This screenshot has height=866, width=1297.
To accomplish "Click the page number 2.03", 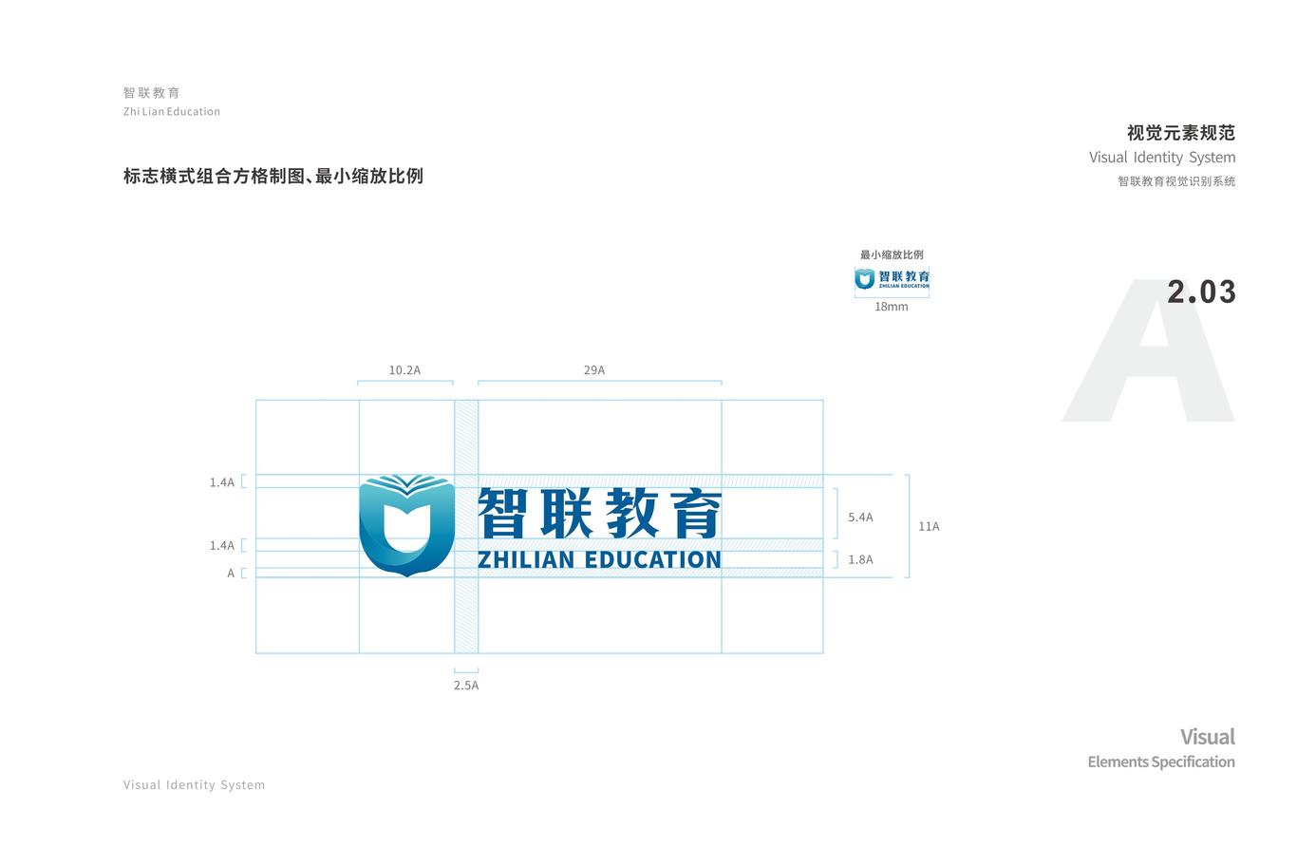I will tap(1201, 292).
